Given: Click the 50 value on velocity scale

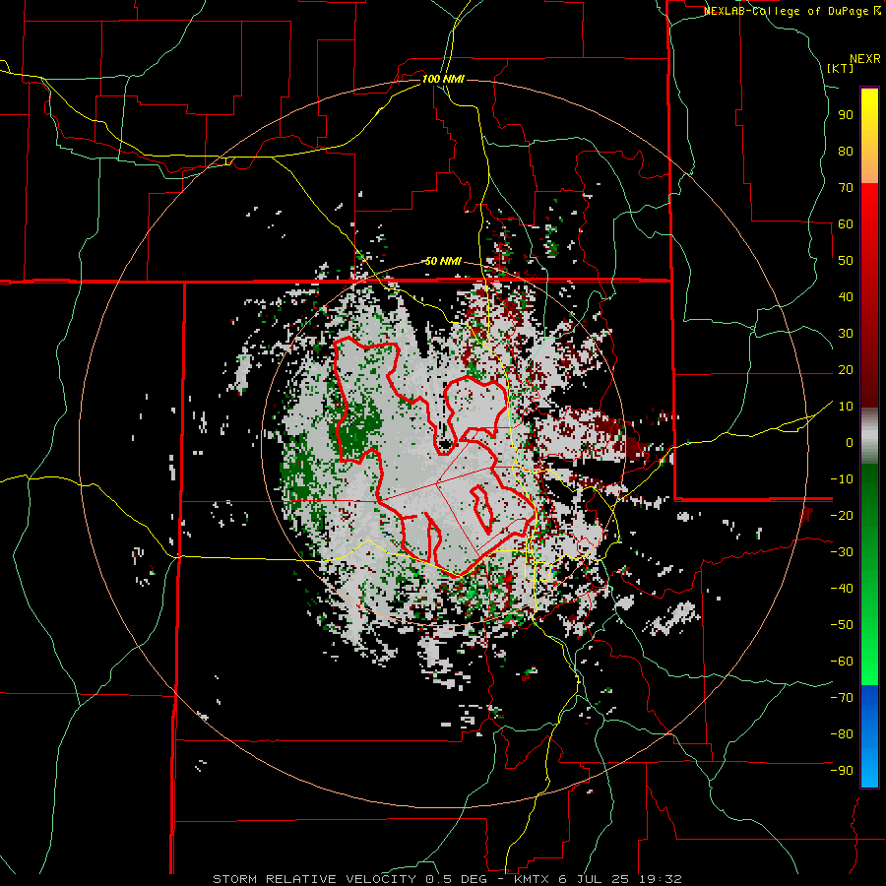Looking at the screenshot, I should [846, 261].
